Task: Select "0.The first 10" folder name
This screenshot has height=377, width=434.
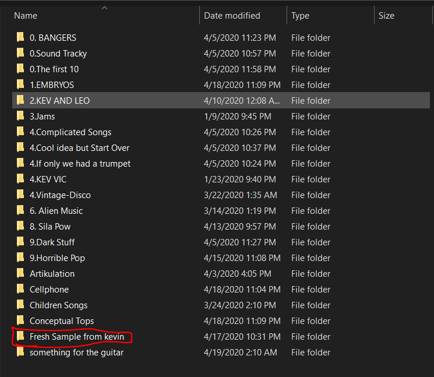Action: [x=54, y=69]
